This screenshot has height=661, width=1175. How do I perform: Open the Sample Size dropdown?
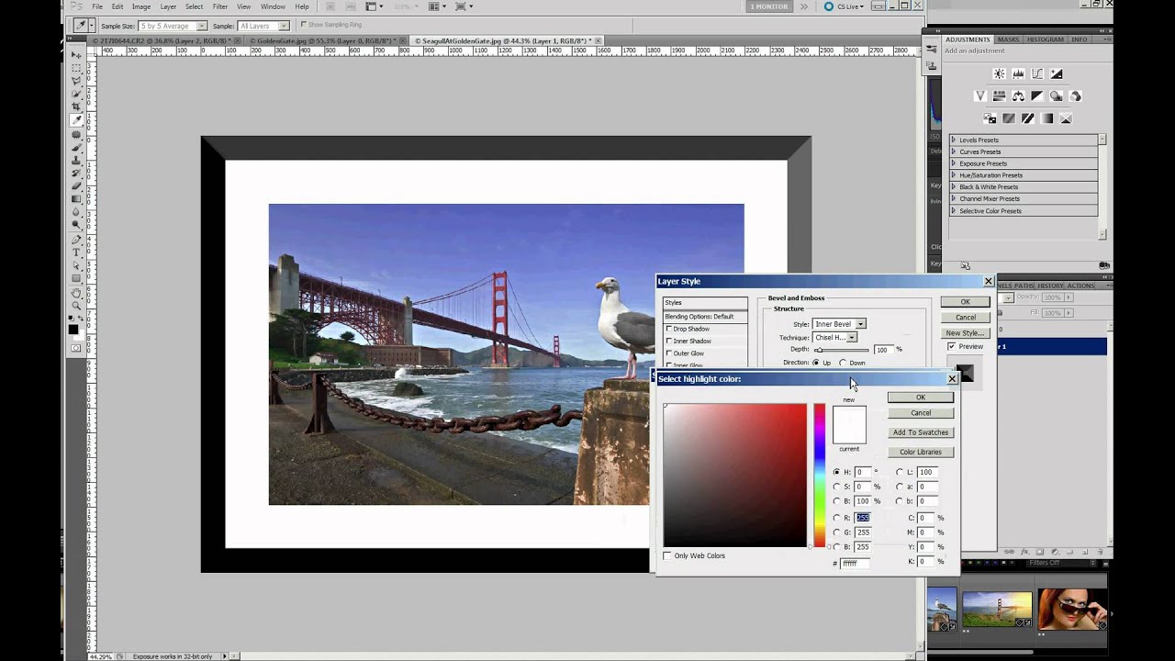click(173, 26)
